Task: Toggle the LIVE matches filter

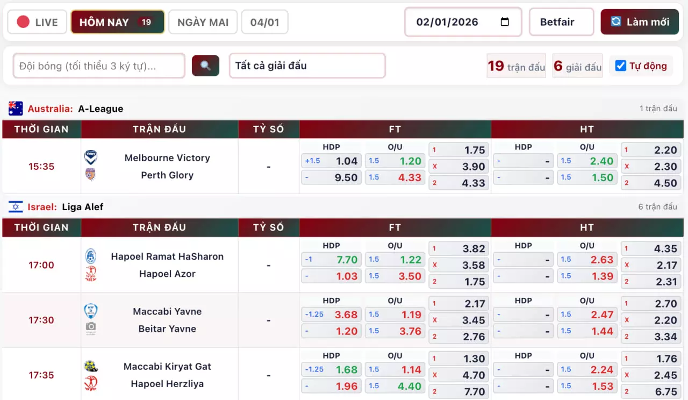Action: (37, 22)
